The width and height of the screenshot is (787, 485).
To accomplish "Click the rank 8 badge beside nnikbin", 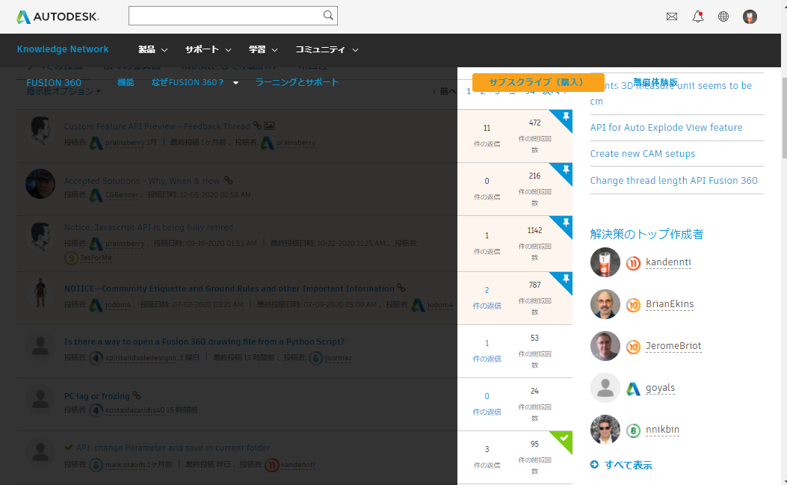I will coord(634,430).
